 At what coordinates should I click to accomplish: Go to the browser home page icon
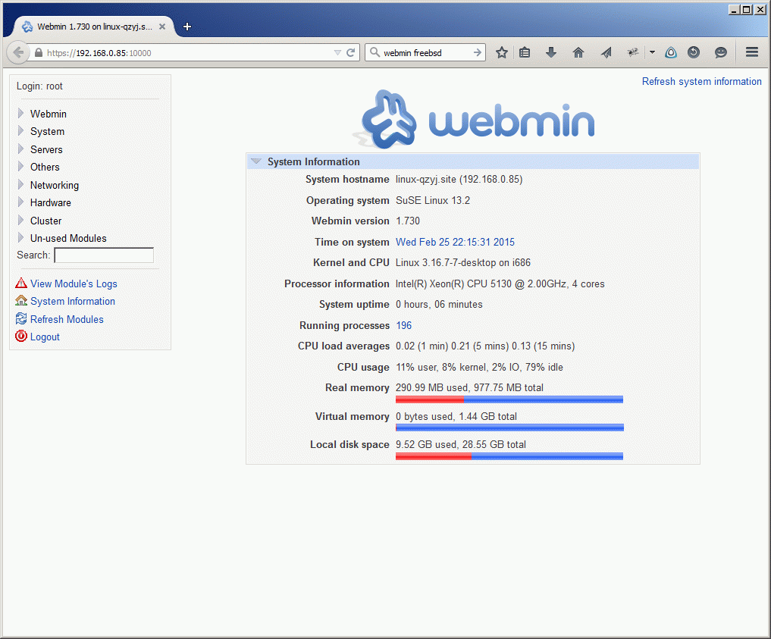pyautogui.click(x=578, y=52)
